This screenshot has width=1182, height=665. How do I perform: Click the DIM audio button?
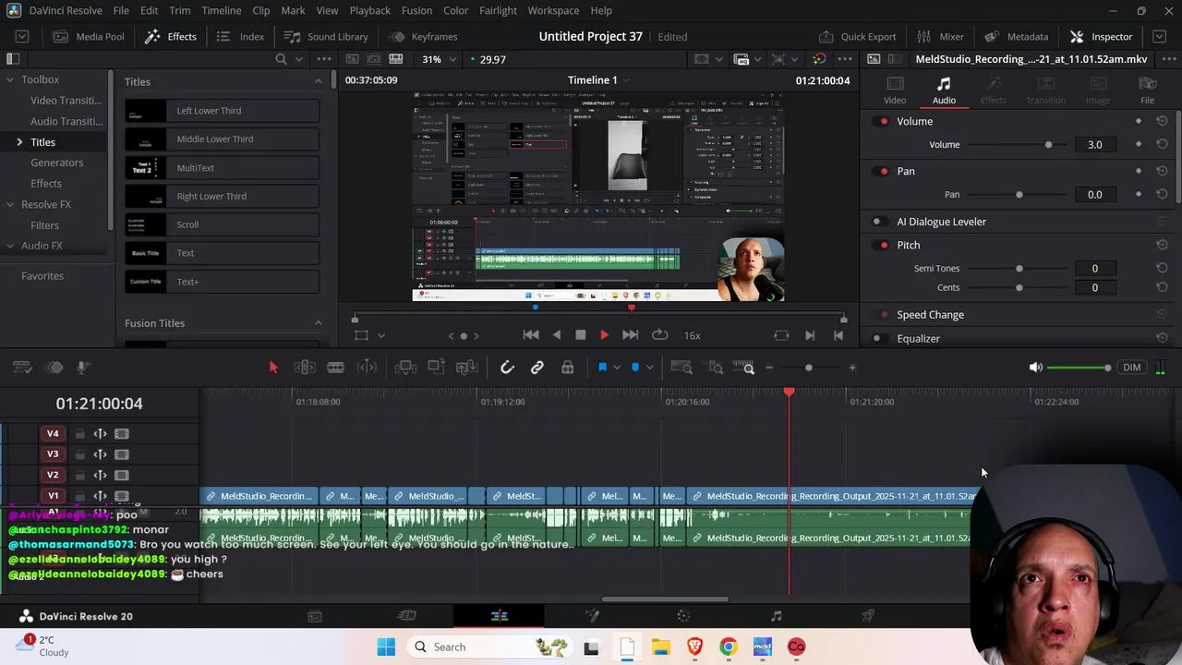(1132, 368)
